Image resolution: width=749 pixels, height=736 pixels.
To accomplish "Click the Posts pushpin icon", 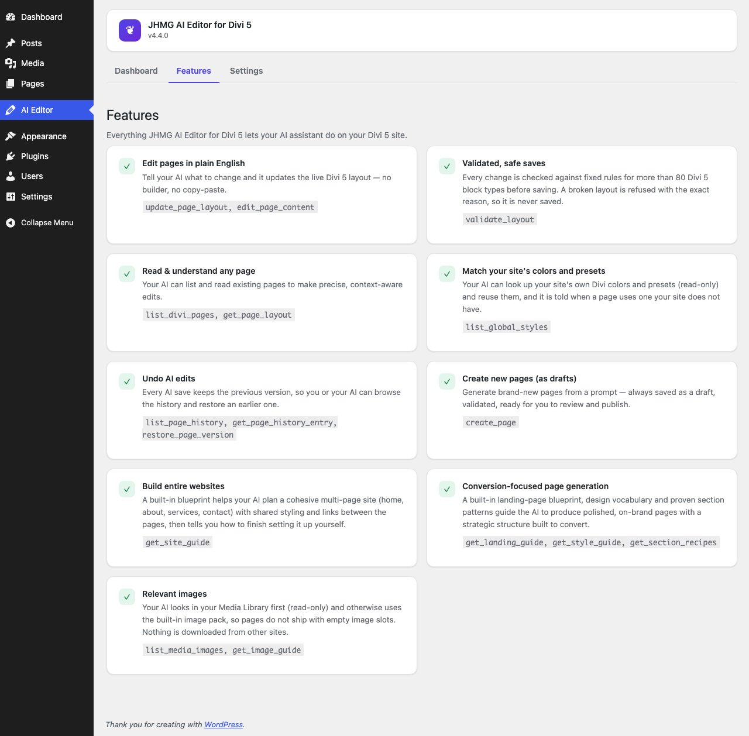I will [x=11, y=43].
